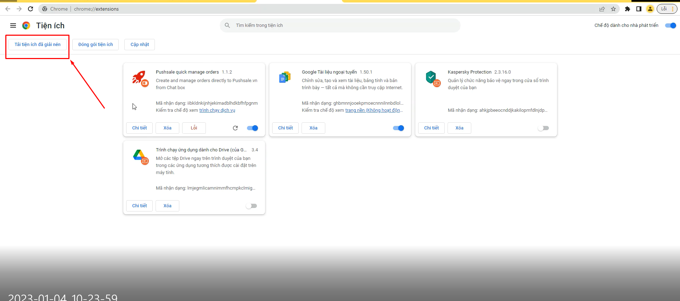Disable developer mode toggle
The image size is (680, 301).
coord(670,25)
